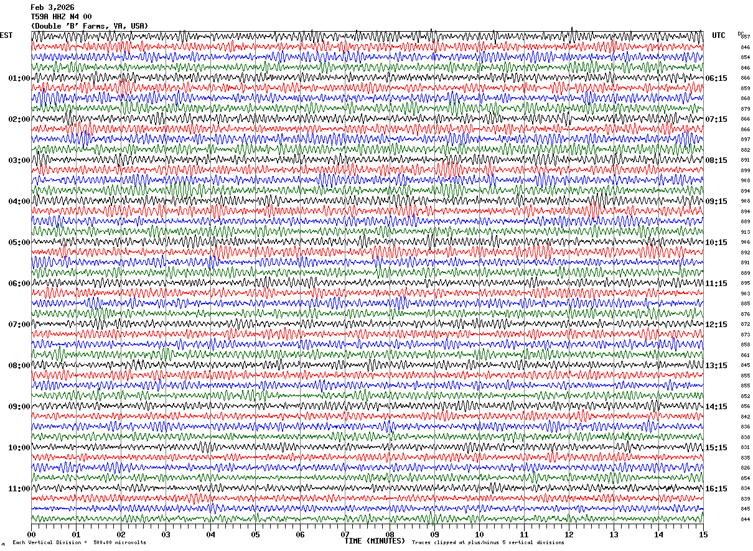753x551 pixels.
Task: Click the "05" minute tick on the bottom axis
Action: click(255, 534)
